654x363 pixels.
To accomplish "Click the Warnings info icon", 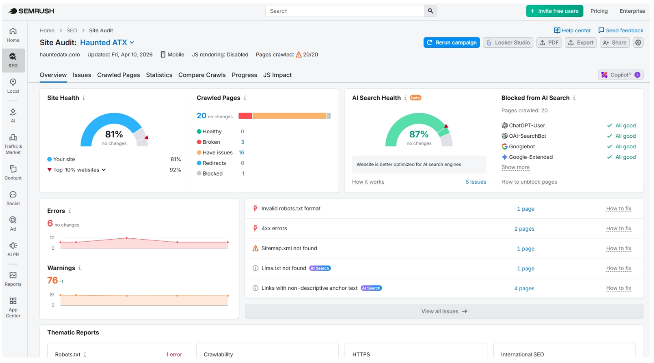I will (80, 268).
